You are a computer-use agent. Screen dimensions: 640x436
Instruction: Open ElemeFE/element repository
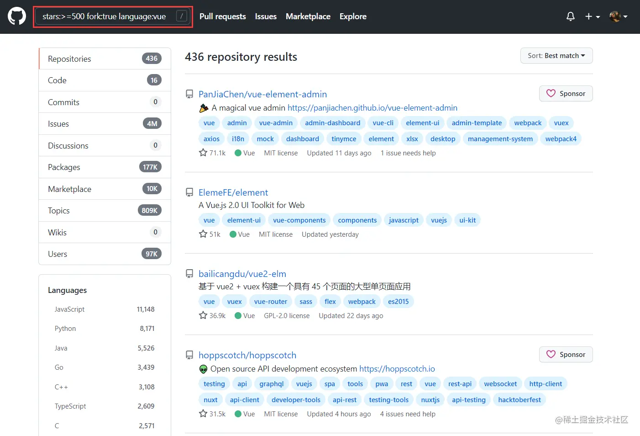(x=233, y=192)
